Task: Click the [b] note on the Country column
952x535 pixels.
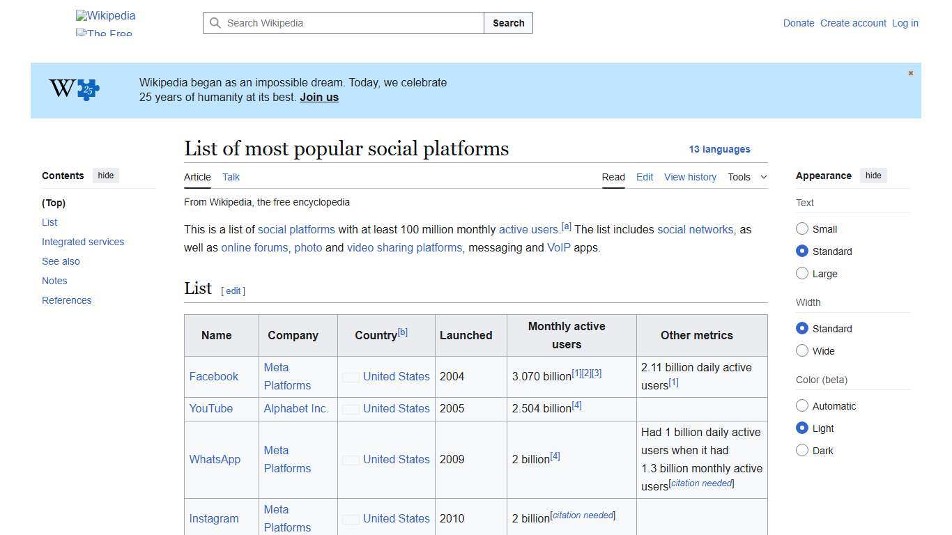Action: (403, 330)
